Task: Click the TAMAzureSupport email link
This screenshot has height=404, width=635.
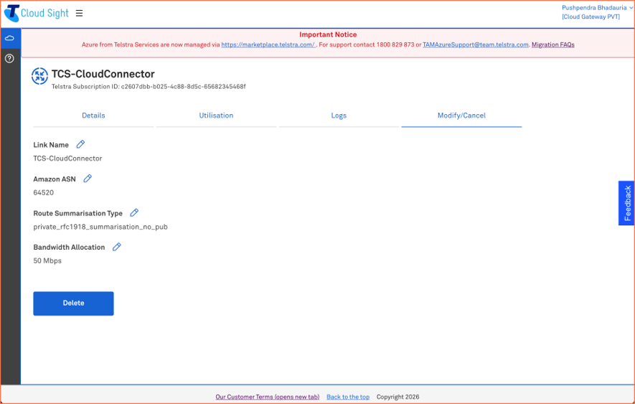Action: (x=476, y=45)
